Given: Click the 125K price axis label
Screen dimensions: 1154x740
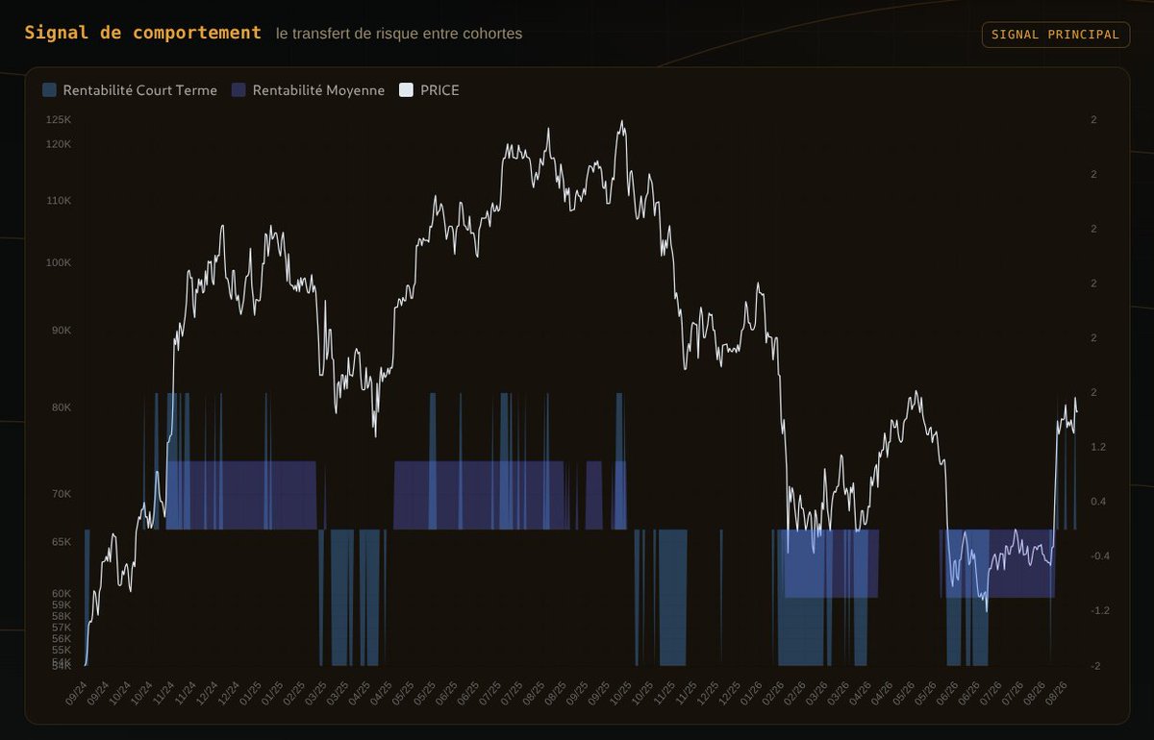Looking at the screenshot, I should click(x=59, y=120).
